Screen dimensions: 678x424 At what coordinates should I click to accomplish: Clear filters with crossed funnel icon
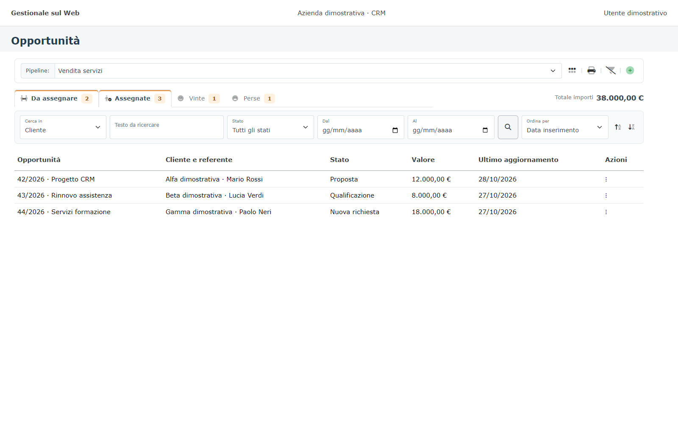click(611, 70)
